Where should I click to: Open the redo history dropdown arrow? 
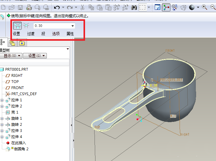click(x=76, y=7)
